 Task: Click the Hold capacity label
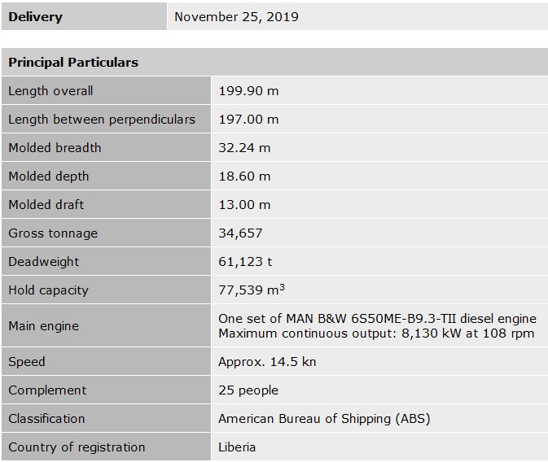tap(48, 290)
